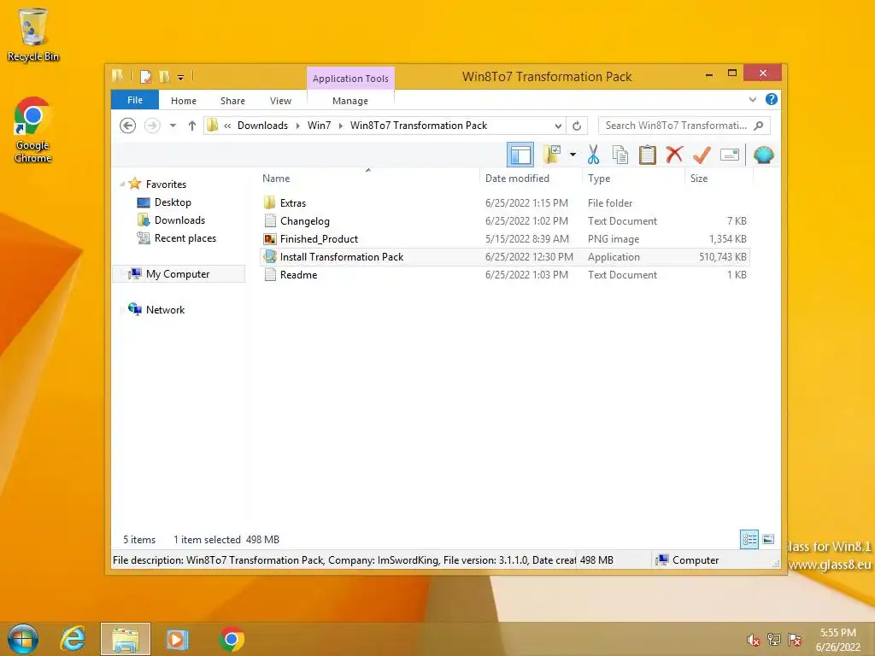Click Favorites in navigation pane

[x=166, y=184]
